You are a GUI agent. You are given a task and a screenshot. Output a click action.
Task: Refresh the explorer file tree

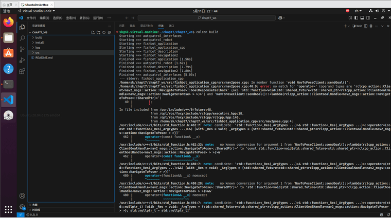point(104,32)
